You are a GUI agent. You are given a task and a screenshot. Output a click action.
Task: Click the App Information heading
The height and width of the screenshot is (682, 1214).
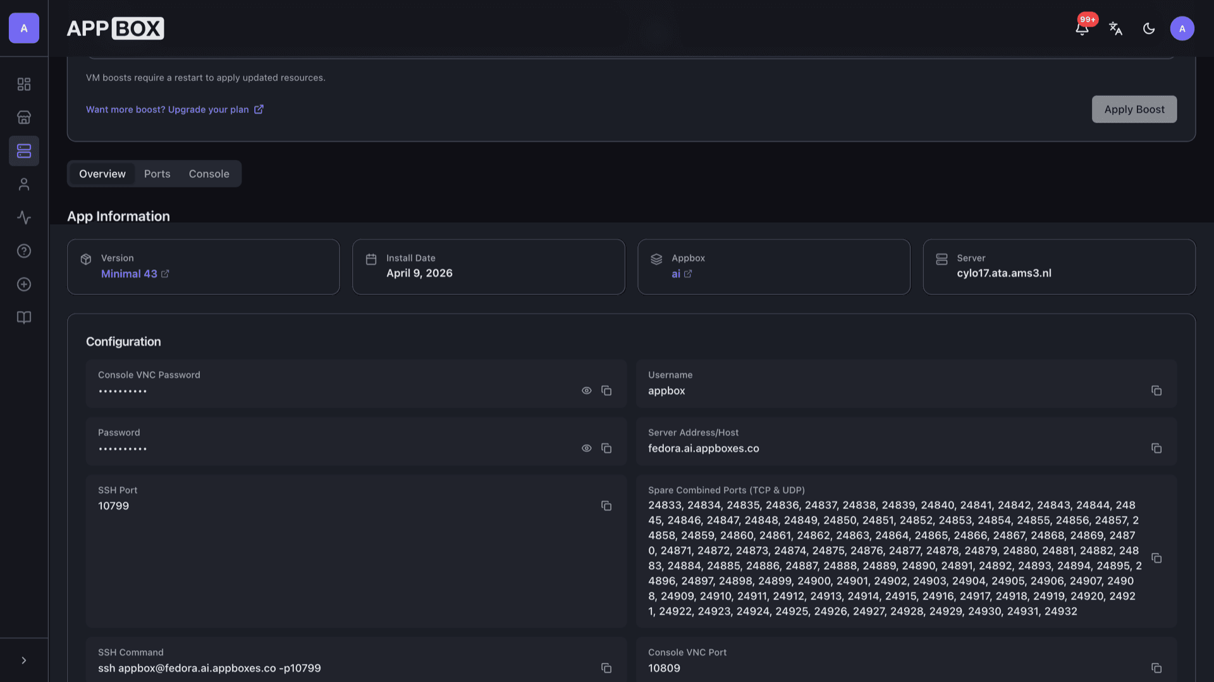(x=118, y=216)
